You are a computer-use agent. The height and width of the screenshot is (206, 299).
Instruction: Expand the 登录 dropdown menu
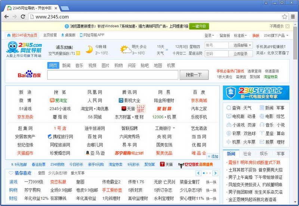209,35
